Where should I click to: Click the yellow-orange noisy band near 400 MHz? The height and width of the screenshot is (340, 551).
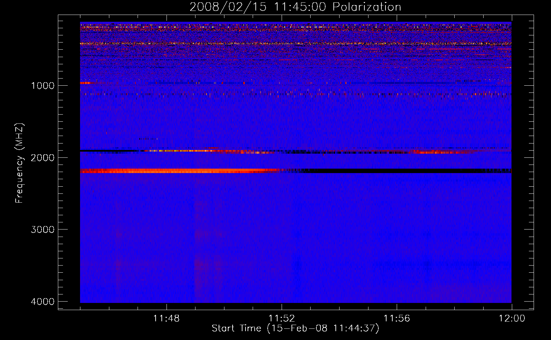click(x=296, y=44)
